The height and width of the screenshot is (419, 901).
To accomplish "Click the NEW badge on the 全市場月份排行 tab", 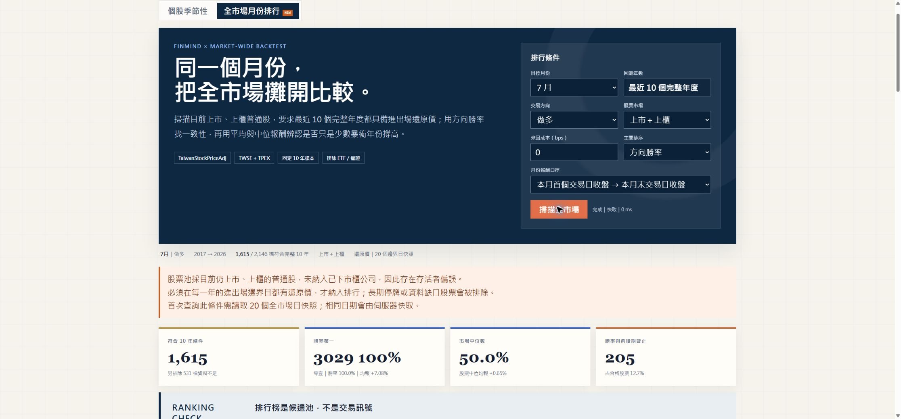I will click(x=287, y=13).
